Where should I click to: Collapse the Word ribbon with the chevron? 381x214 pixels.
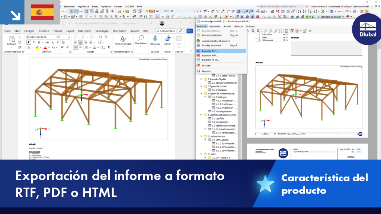(x=191, y=51)
